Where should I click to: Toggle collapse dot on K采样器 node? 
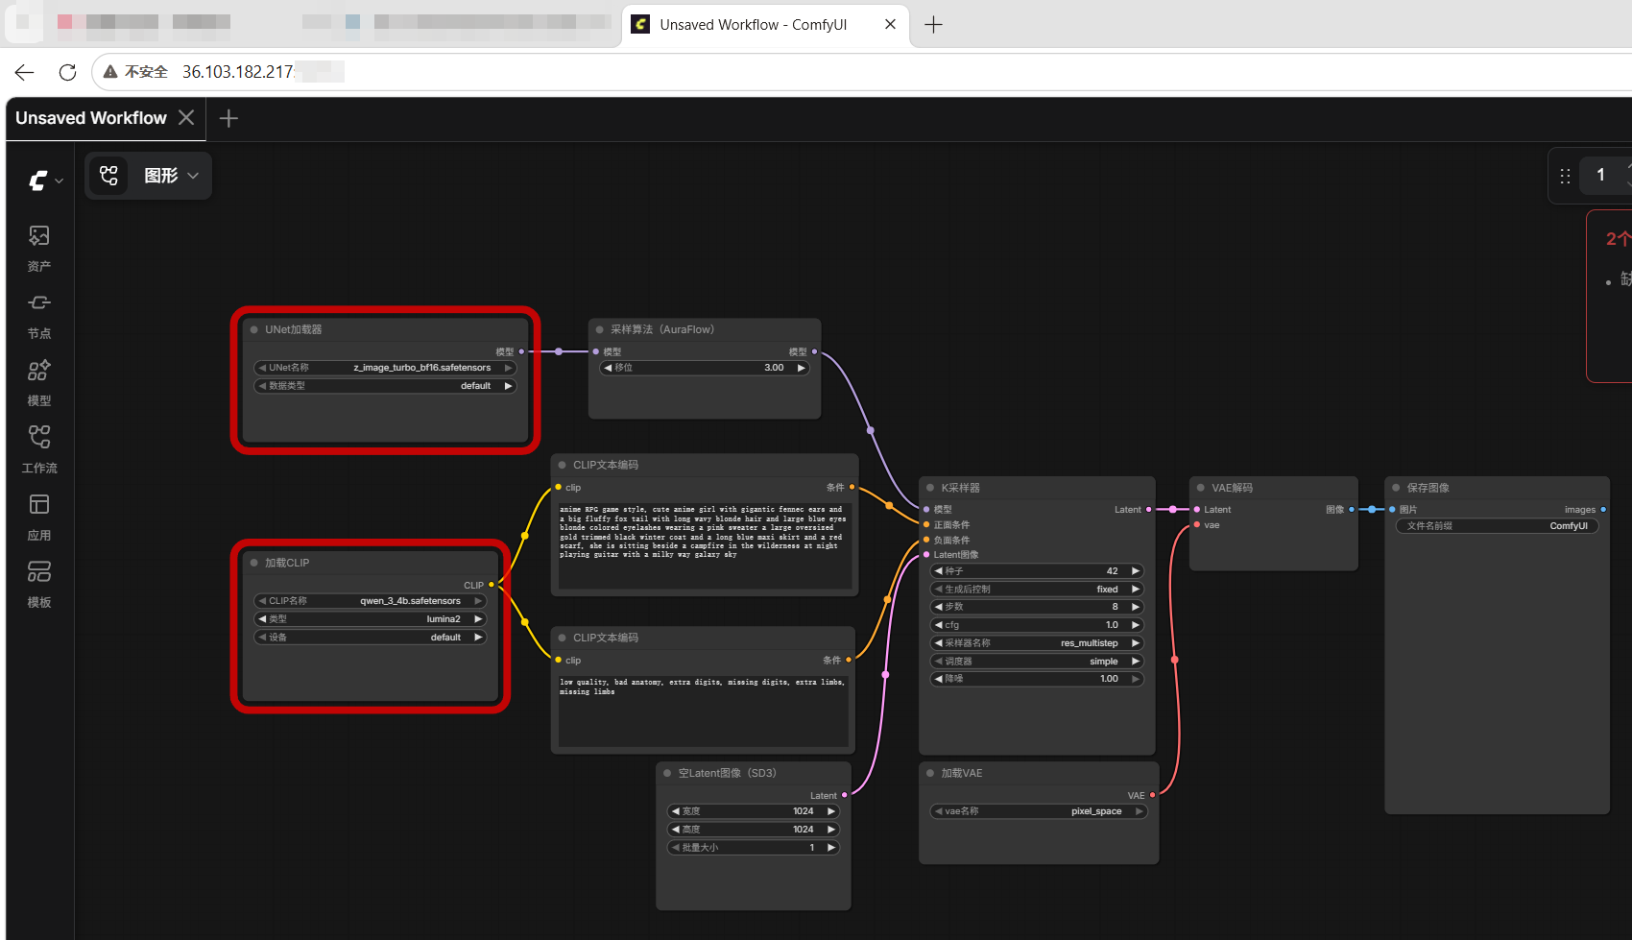click(930, 488)
